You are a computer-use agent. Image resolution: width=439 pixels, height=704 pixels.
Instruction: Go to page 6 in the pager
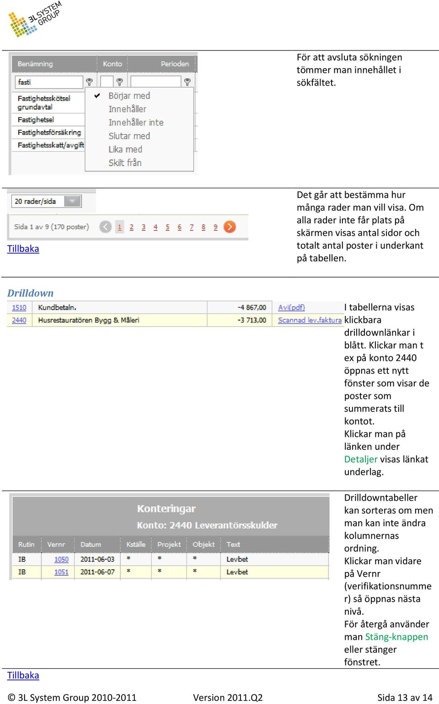click(x=179, y=227)
